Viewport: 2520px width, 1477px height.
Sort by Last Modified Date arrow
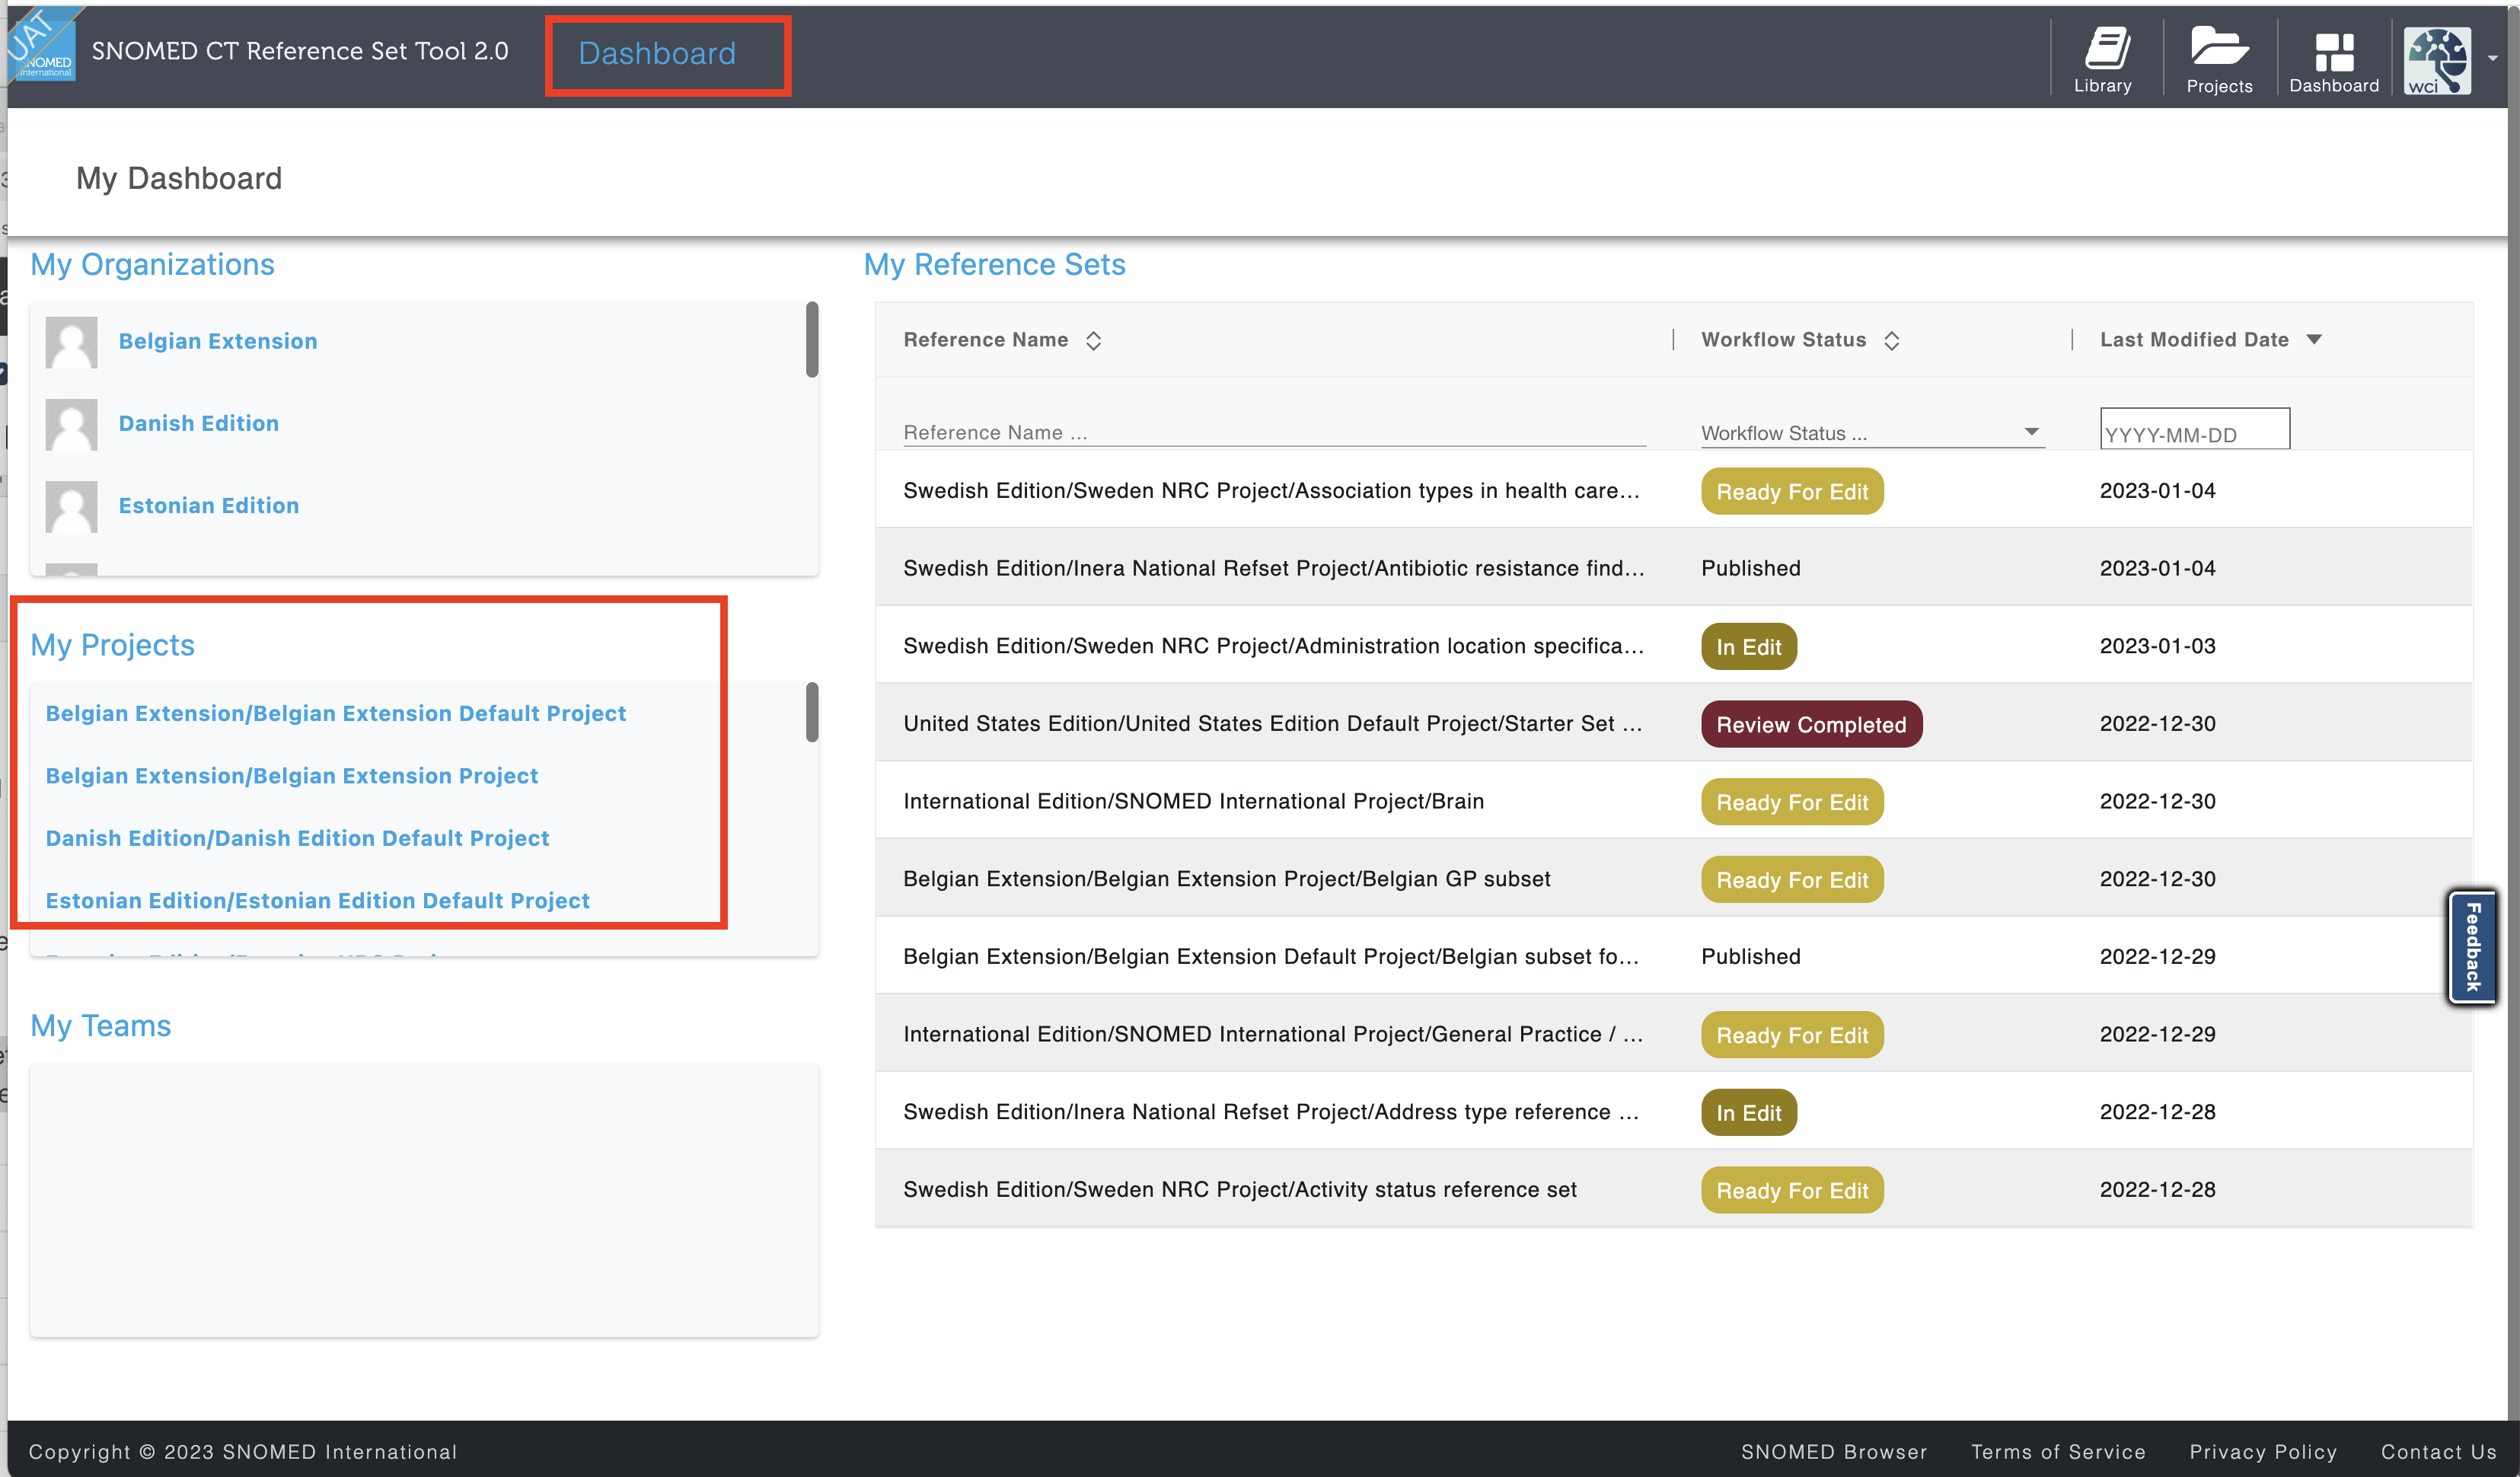2314,340
